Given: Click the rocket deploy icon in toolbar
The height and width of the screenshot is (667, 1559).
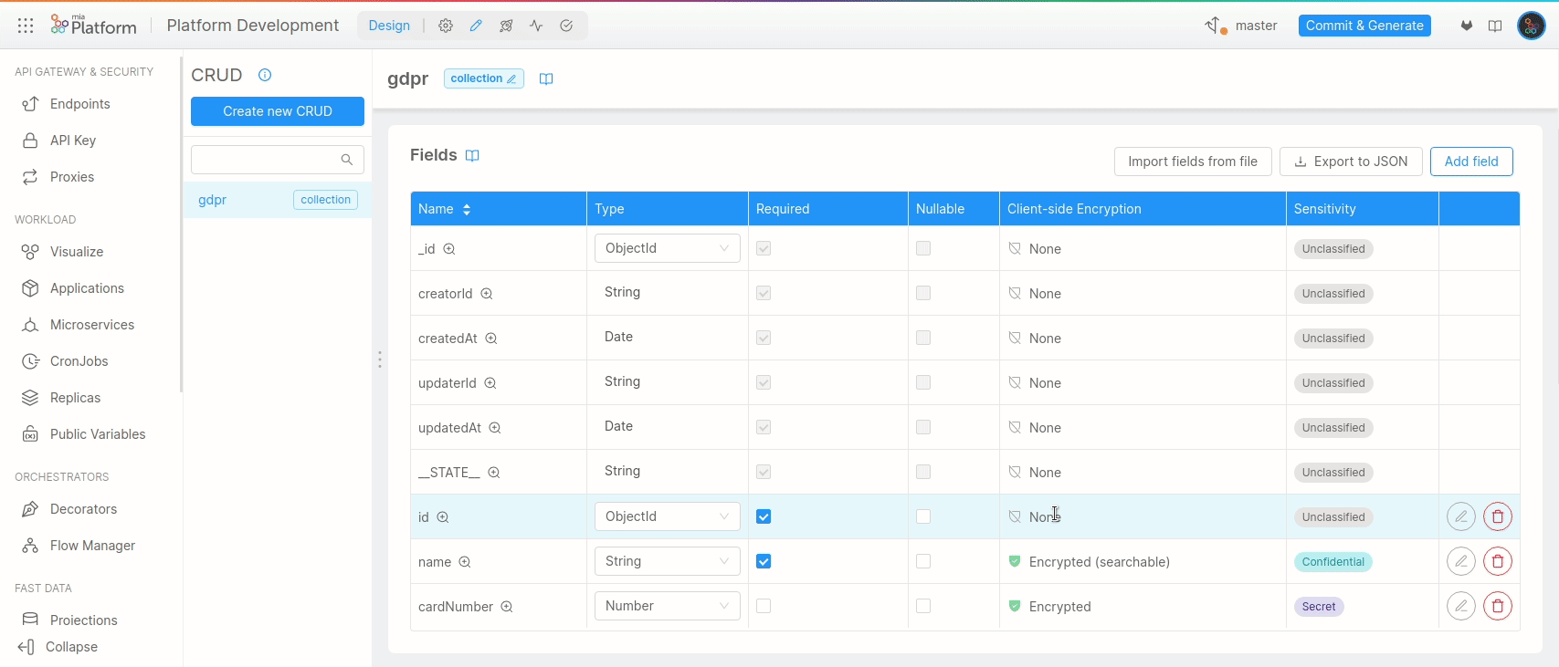Looking at the screenshot, I should (506, 26).
